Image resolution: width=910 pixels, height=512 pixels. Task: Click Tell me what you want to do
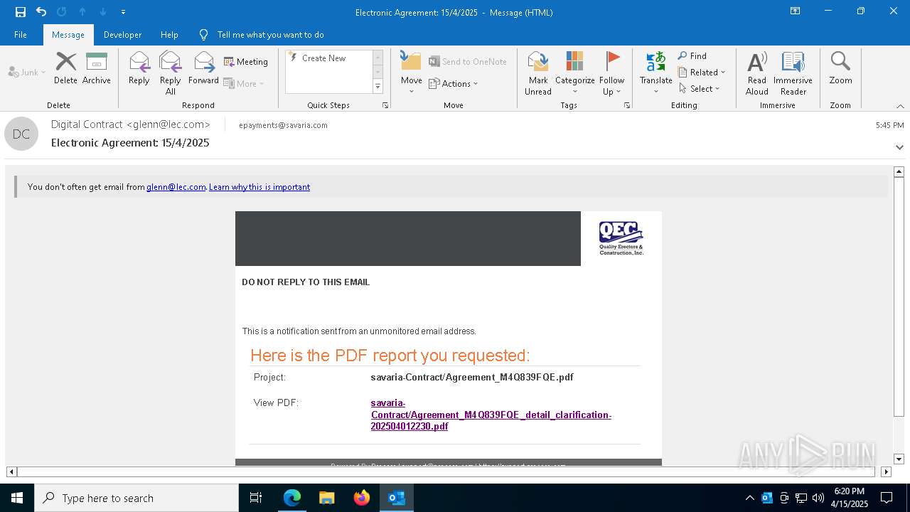[270, 35]
